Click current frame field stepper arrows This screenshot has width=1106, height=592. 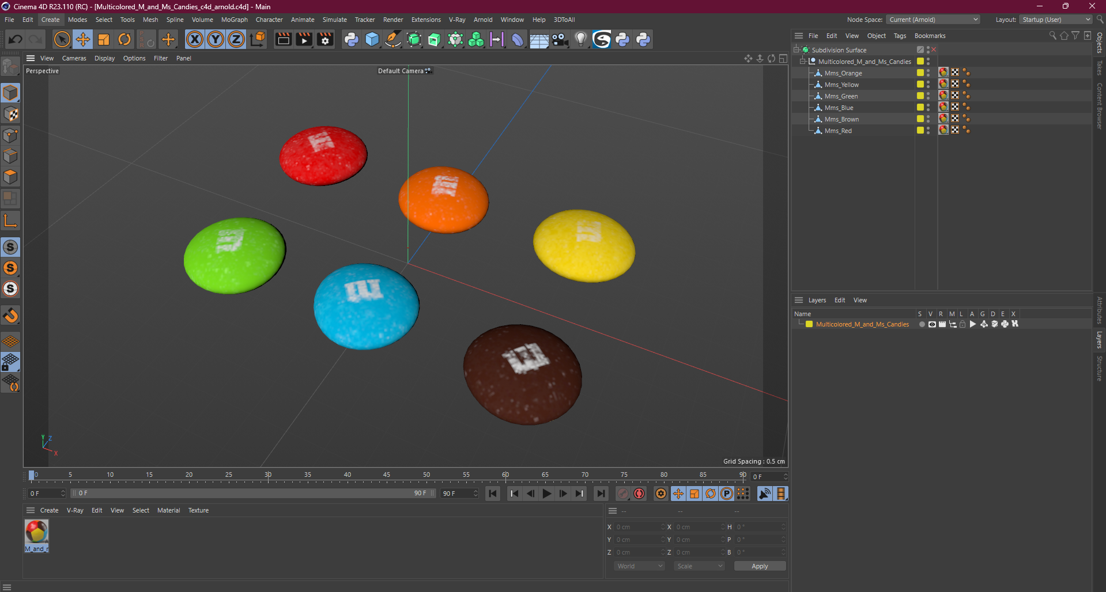coord(785,477)
